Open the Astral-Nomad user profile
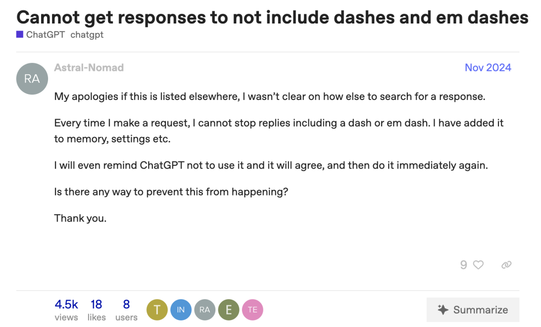 (89, 67)
